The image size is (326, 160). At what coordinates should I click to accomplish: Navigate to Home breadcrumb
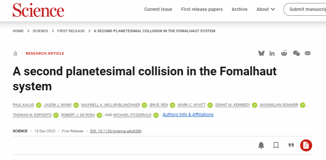[18, 31]
